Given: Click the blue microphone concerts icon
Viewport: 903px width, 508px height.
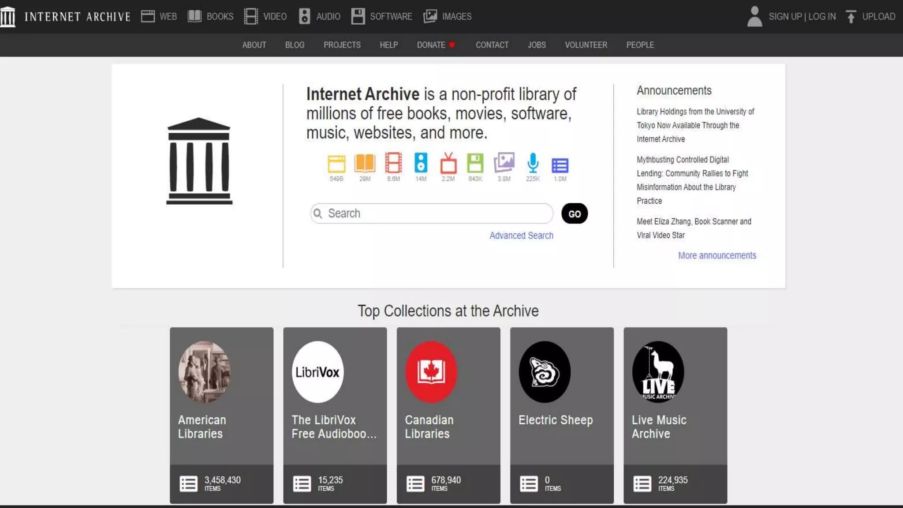Looking at the screenshot, I should pyautogui.click(x=533, y=163).
